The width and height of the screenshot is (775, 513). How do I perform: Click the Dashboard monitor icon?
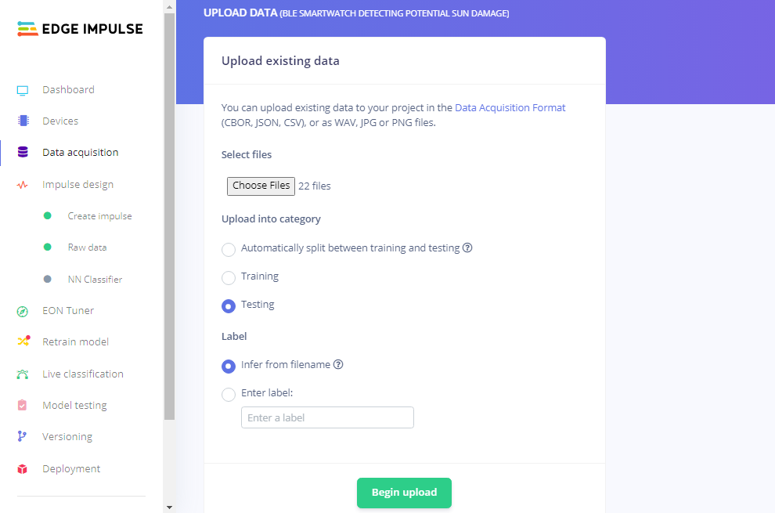coord(23,90)
